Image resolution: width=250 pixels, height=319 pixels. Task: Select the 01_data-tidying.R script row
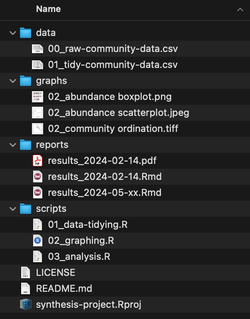(87, 225)
